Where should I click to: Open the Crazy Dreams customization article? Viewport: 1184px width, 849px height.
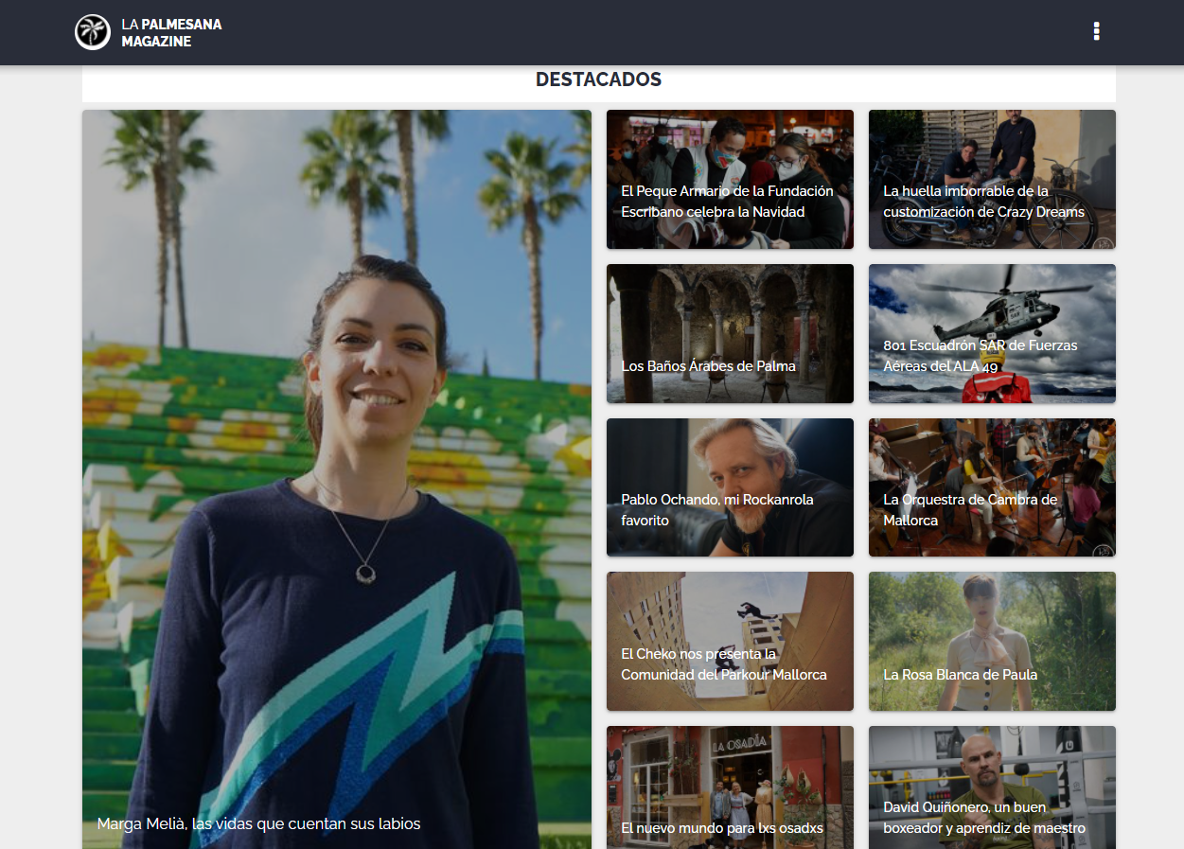coord(992,180)
